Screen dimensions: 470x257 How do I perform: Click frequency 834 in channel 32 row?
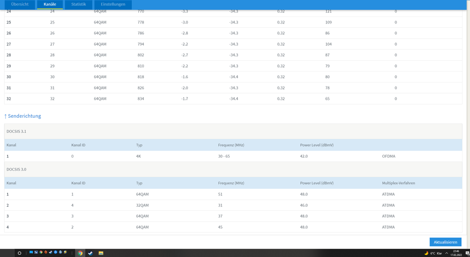tap(141, 99)
